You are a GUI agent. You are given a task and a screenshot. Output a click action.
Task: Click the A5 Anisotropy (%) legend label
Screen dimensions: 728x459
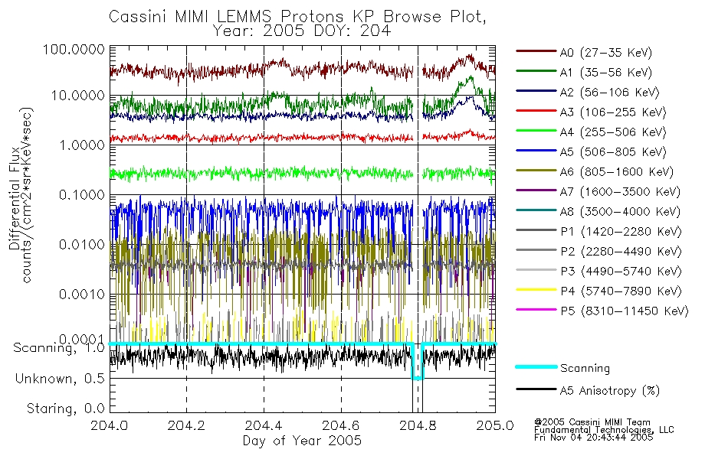[610, 391]
